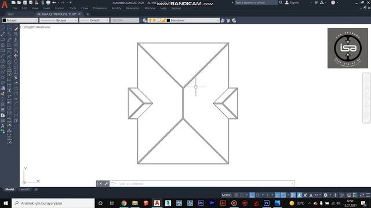Click the Help question mark icon
The width and height of the screenshot is (371, 208).
tap(333, 2)
